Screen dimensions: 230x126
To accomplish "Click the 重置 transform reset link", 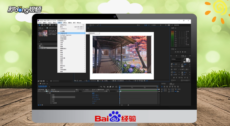I will pos(93,93).
